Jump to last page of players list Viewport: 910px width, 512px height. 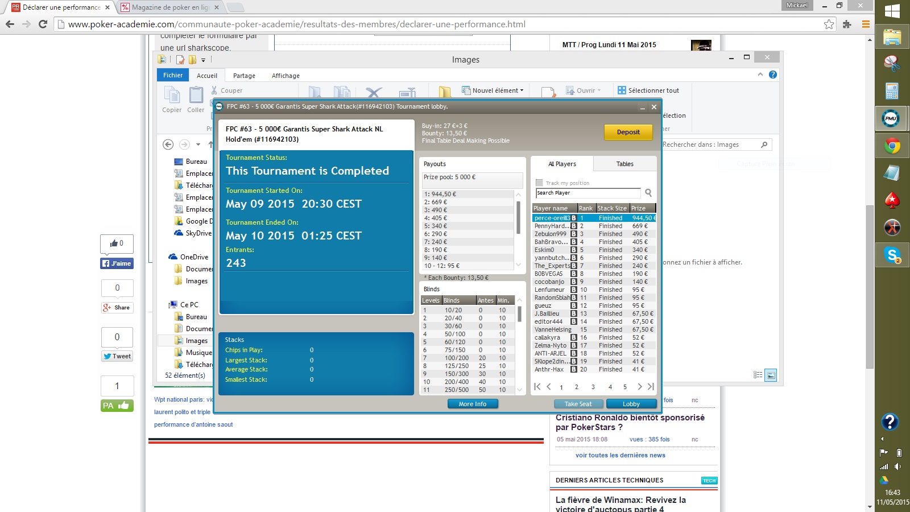[x=651, y=387]
